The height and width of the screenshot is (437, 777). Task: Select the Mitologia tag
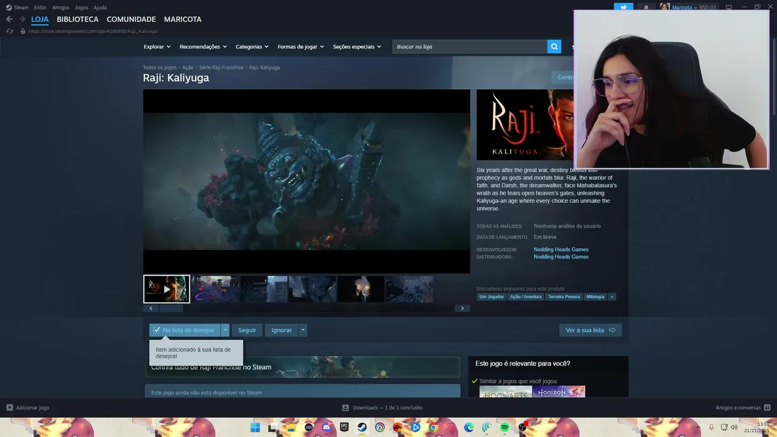coord(595,297)
